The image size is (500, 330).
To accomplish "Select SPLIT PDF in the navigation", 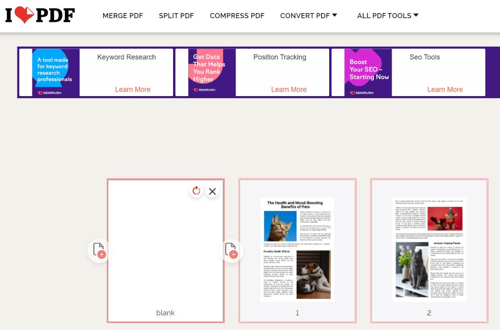I will click(x=176, y=15).
